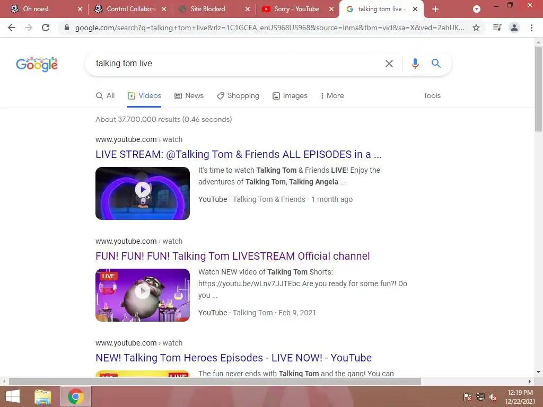This screenshot has height=407, width=543.
Task: Click the scrollbar down arrow
Action: click(x=538, y=373)
